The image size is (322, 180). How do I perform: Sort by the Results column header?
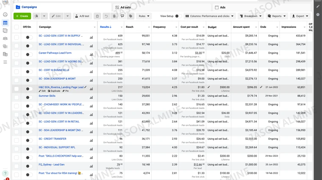point(106,27)
